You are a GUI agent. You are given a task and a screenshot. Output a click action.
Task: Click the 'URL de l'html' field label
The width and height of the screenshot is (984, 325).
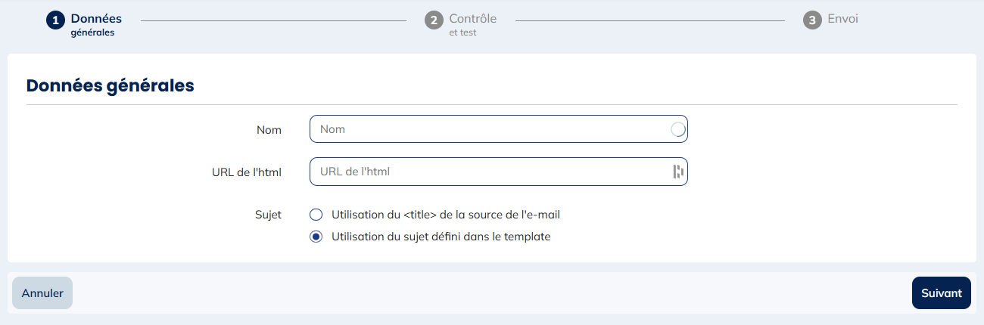[247, 172]
